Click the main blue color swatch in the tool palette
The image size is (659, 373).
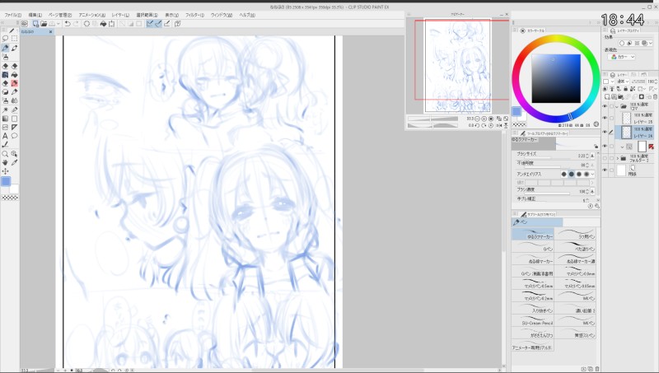click(x=6, y=181)
